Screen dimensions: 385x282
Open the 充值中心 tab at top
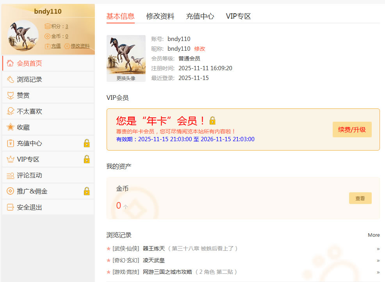pyautogui.click(x=200, y=16)
